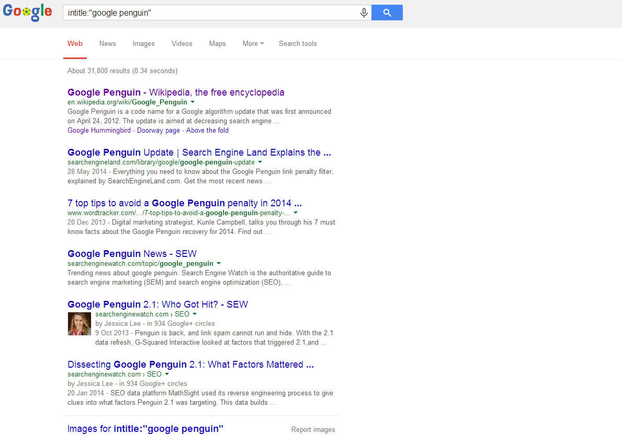The width and height of the screenshot is (622, 446).
Task: Expand arrow under Dissecting Penguin result URL
Action: 167,374
